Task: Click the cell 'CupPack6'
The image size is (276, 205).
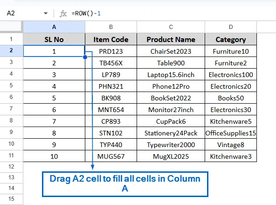Action: [x=171, y=121]
